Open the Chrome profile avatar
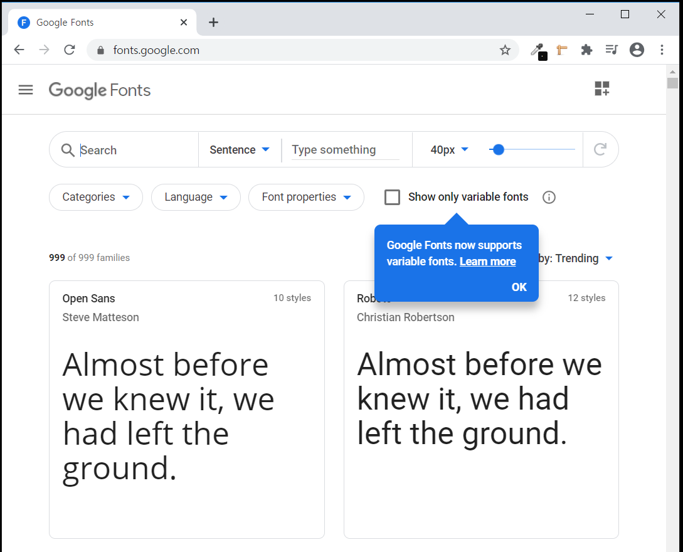The width and height of the screenshot is (683, 552). pyautogui.click(x=637, y=50)
